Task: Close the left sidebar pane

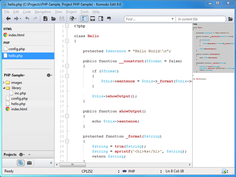Action: click(x=51, y=163)
